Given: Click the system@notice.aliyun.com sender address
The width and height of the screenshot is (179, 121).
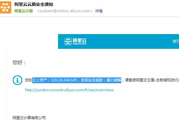Looking at the screenshot, I should (65, 11).
